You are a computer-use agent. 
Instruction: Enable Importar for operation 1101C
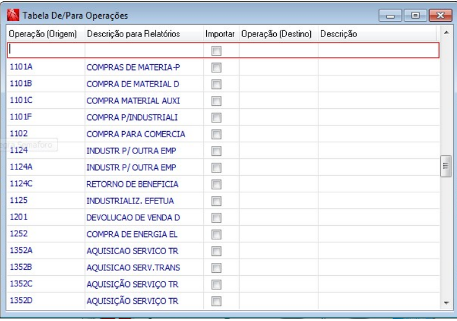tap(216, 101)
